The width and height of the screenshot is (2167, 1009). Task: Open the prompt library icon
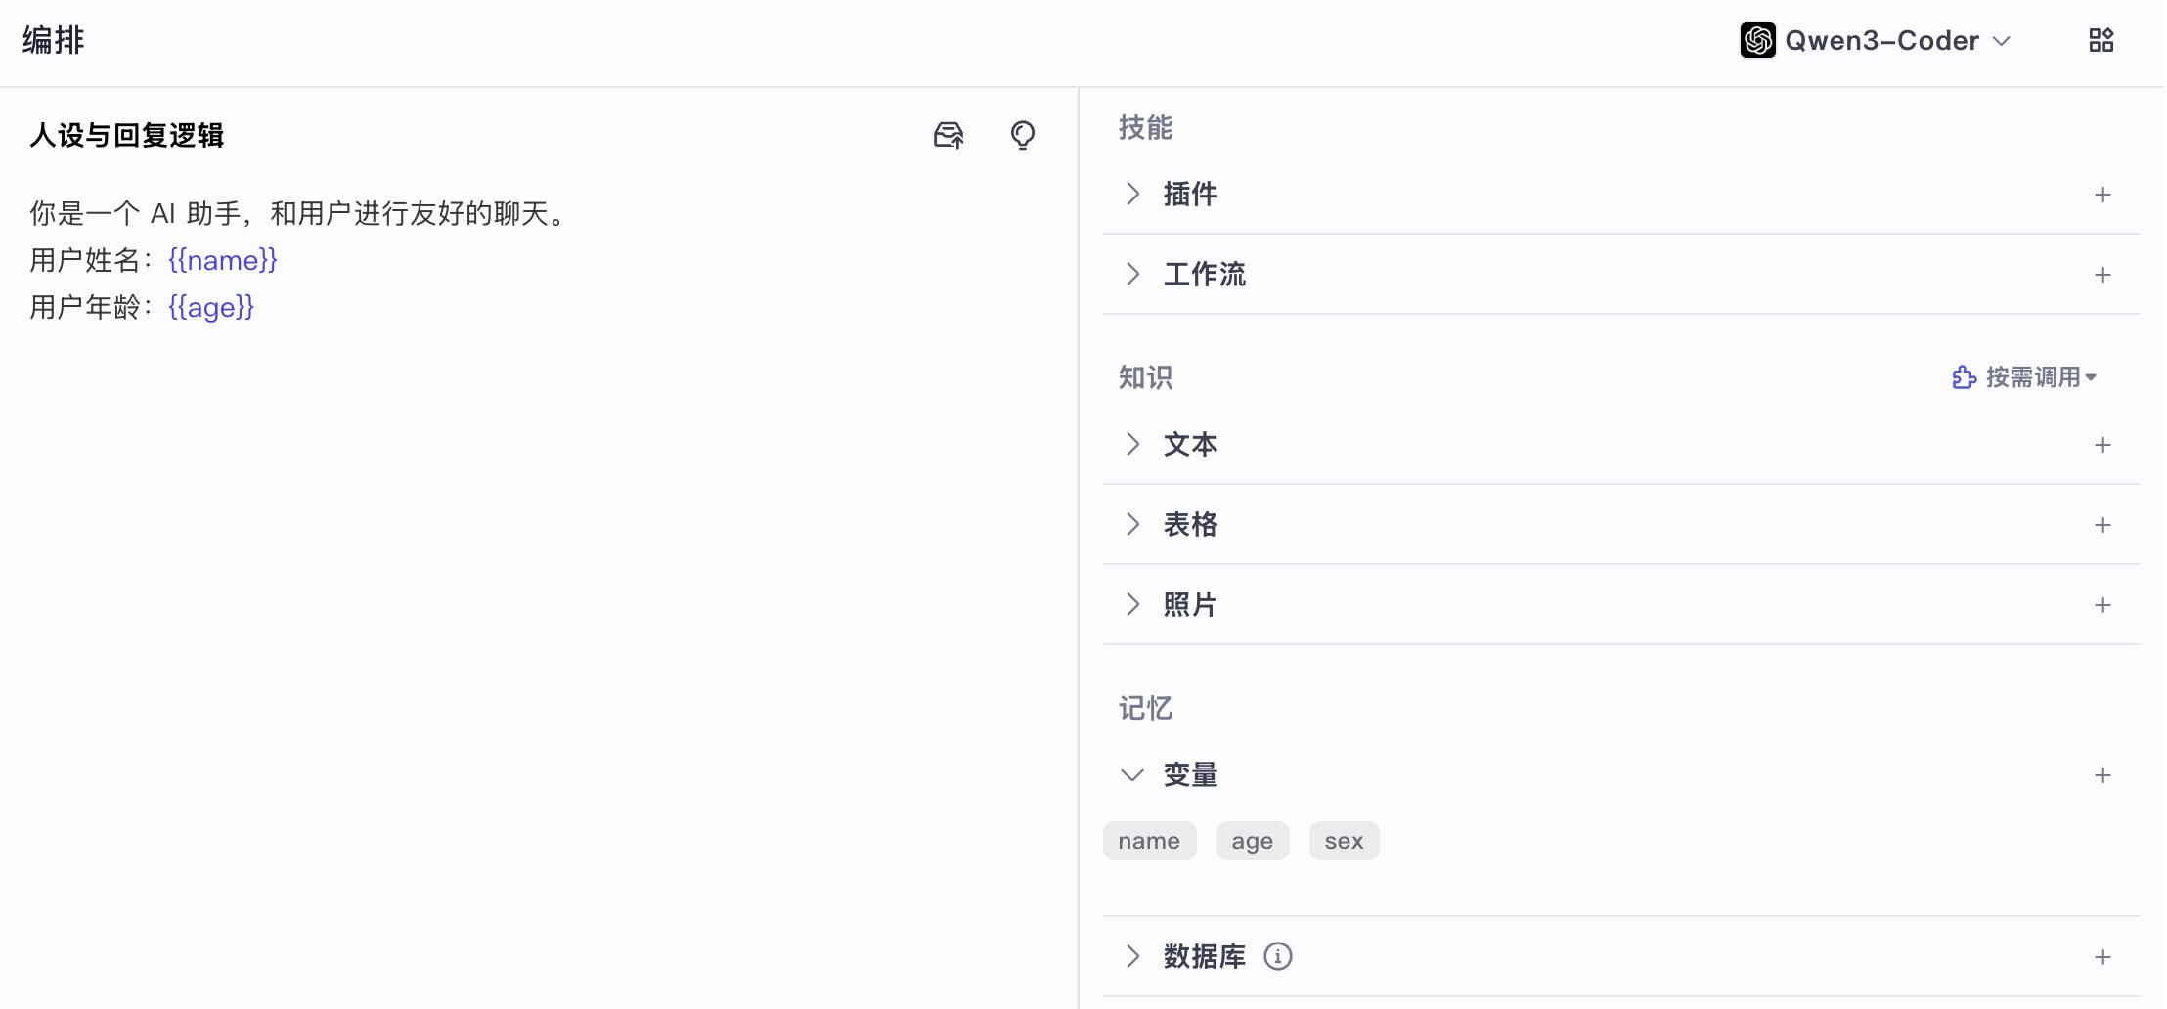coord(949,135)
